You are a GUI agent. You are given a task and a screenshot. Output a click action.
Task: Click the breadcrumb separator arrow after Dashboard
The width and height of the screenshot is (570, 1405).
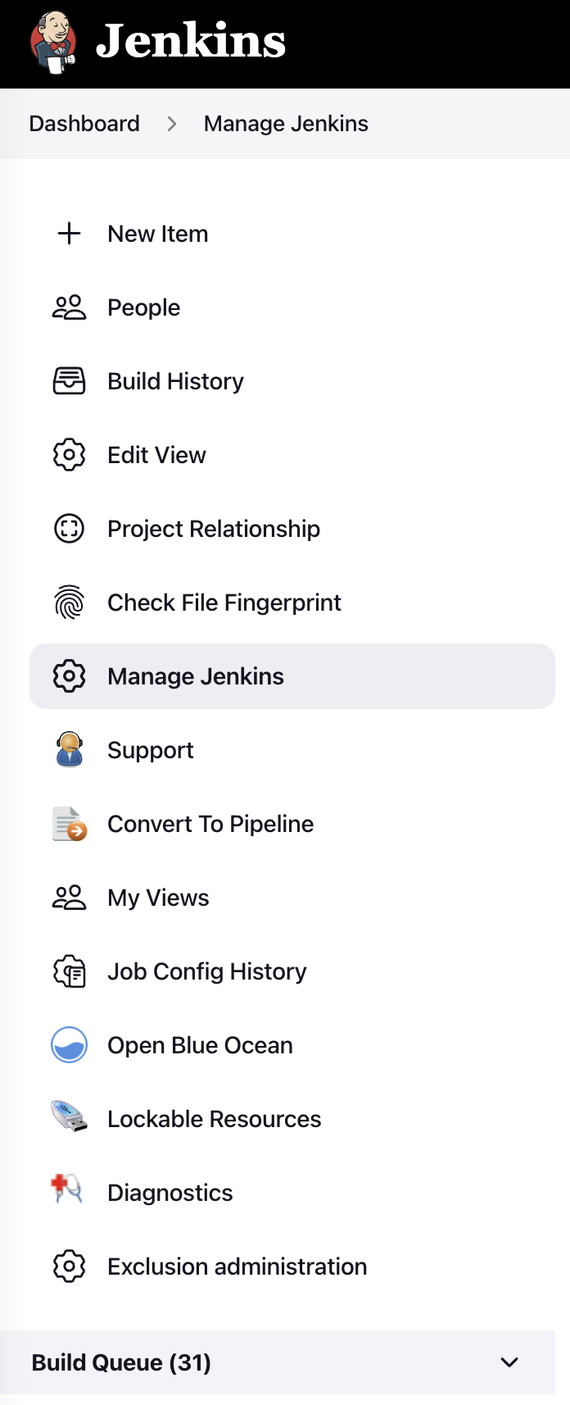pos(172,124)
